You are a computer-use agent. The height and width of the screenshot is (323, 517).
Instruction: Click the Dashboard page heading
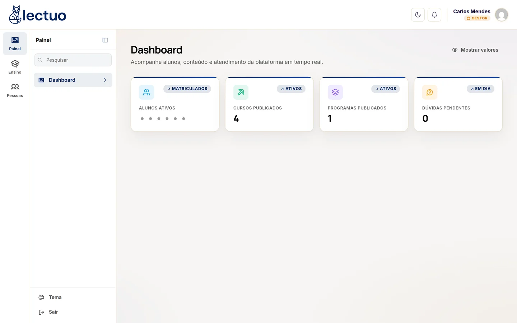pyautogui.click(x=157, y=50)
